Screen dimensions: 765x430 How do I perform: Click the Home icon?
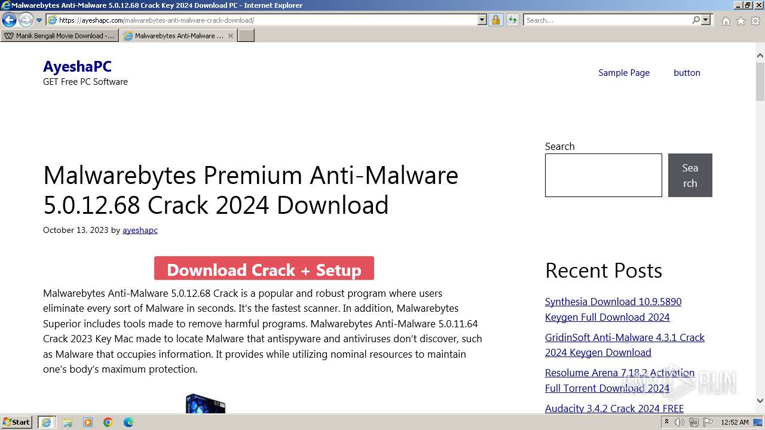pos(726,21)
